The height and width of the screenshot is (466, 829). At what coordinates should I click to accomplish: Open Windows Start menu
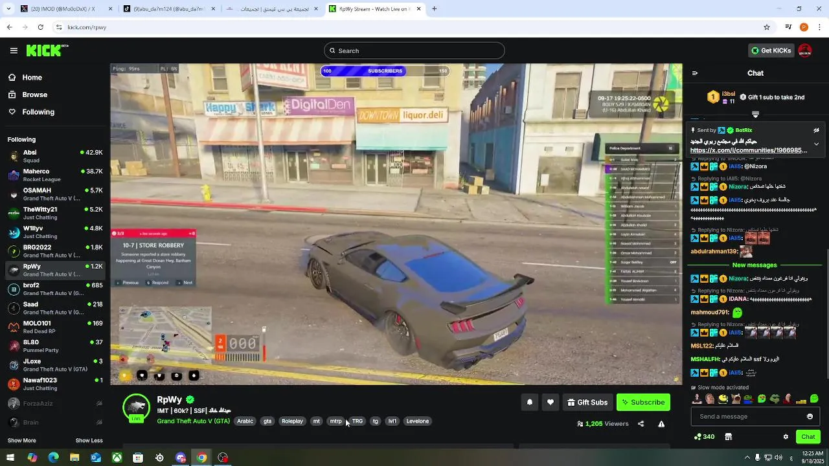point(10,458)
